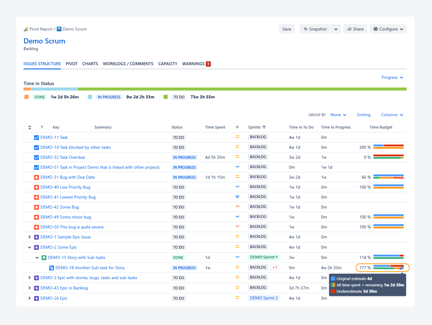The image size is (432, 325).
Task: Click the IN PROGRESS status of DEMO-32
Action: pos(184,158)
